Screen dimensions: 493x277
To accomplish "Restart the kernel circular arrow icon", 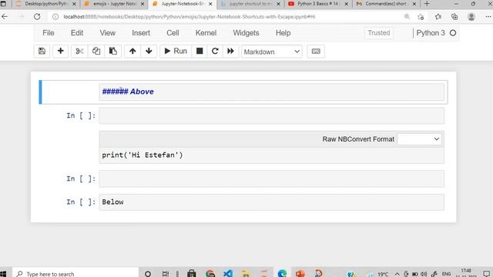I will [215, 52].
